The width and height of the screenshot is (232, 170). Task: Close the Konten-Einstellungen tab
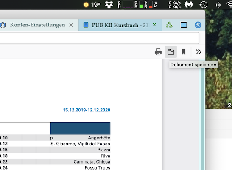[x=71, y=25]
